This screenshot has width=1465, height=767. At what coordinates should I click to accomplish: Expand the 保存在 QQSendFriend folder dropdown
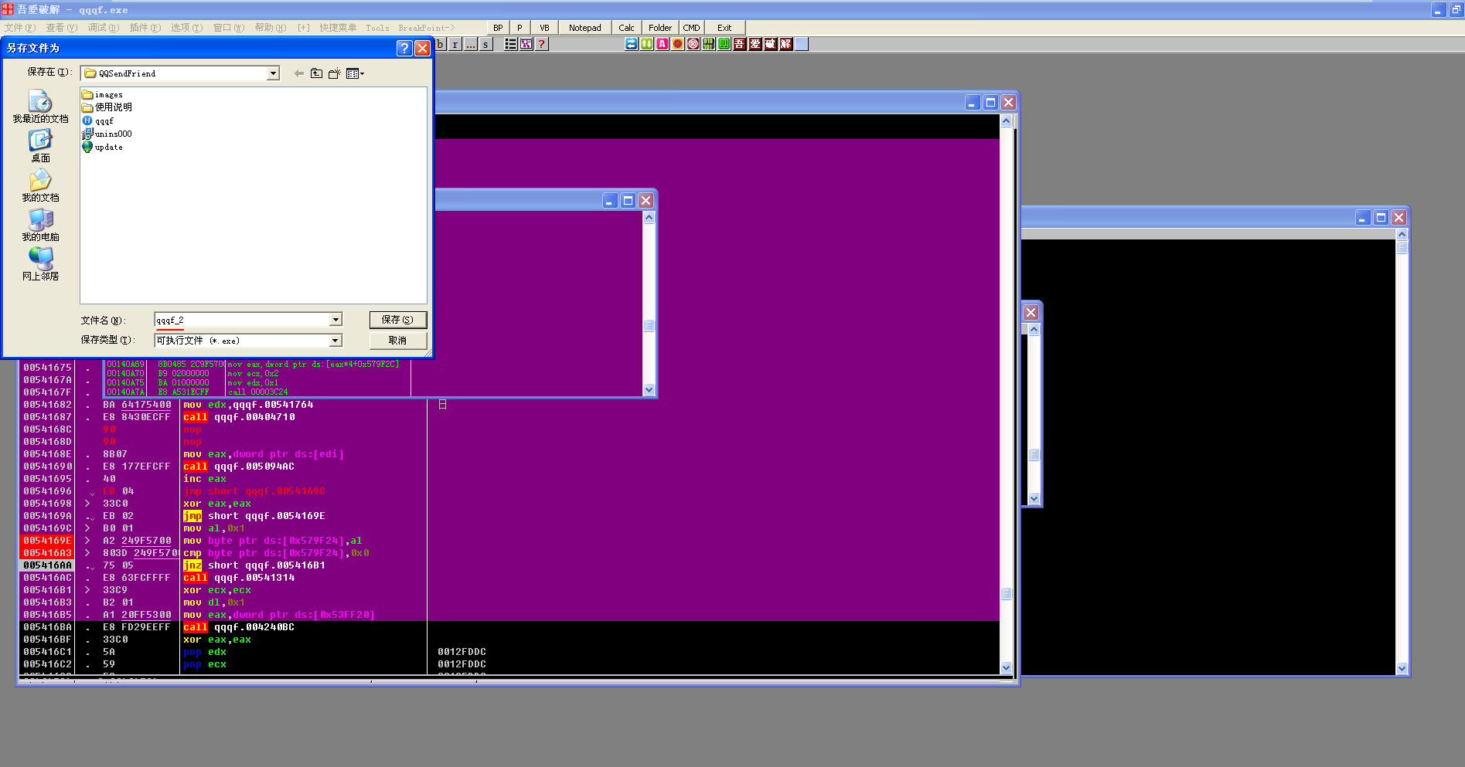(273, 73)
